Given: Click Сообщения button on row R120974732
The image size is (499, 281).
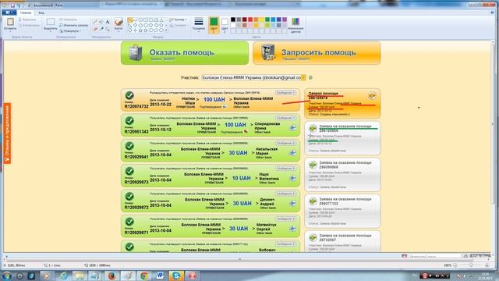Looking at the screenshot, I should [x=285, y=93].
